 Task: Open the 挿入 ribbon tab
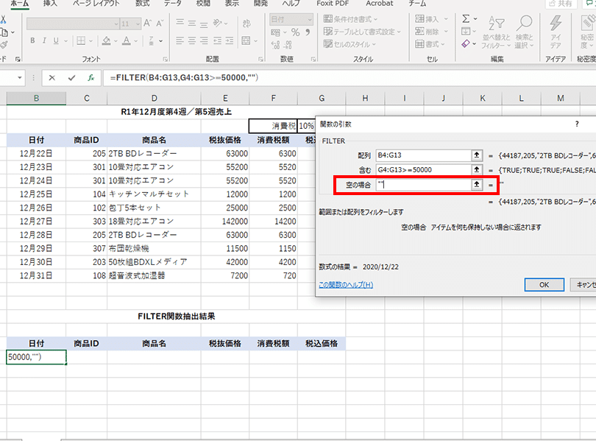click(x=50, y=4)
